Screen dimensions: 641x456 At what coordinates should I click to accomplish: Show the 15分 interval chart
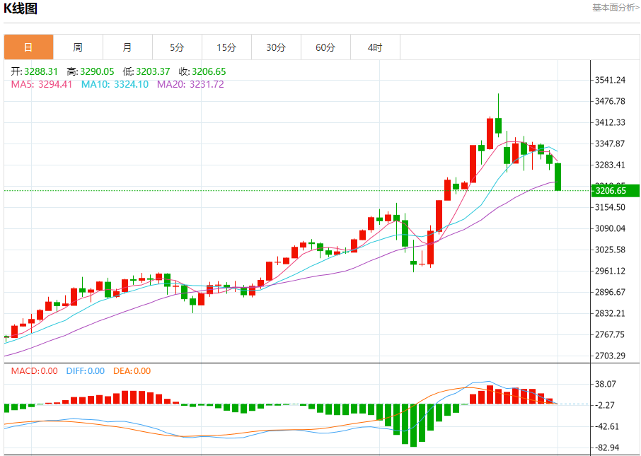tap(226, 47)
